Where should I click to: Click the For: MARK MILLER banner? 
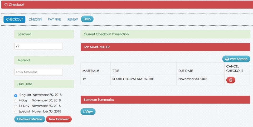click(x=166, y=47)
